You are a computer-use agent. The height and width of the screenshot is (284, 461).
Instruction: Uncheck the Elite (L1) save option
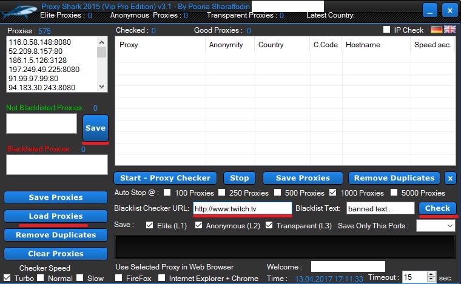click(x=150, y=225)
